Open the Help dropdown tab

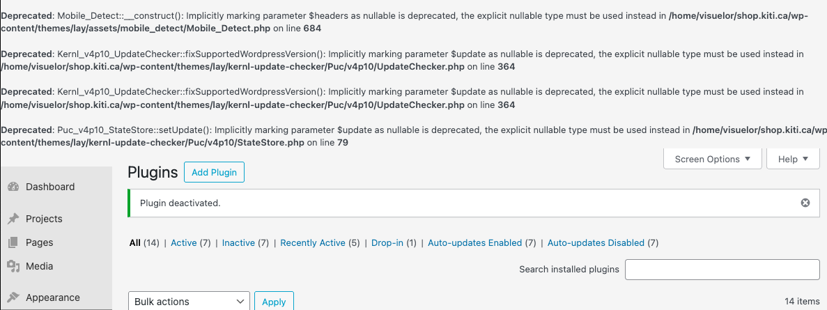tap(793, 159)
